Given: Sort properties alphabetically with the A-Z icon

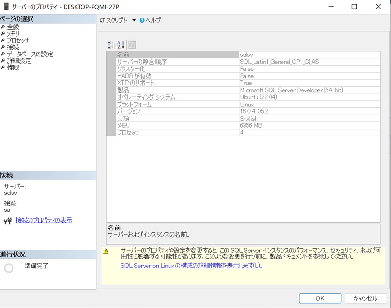Looking at the screenshot, I should click(121, 45).
